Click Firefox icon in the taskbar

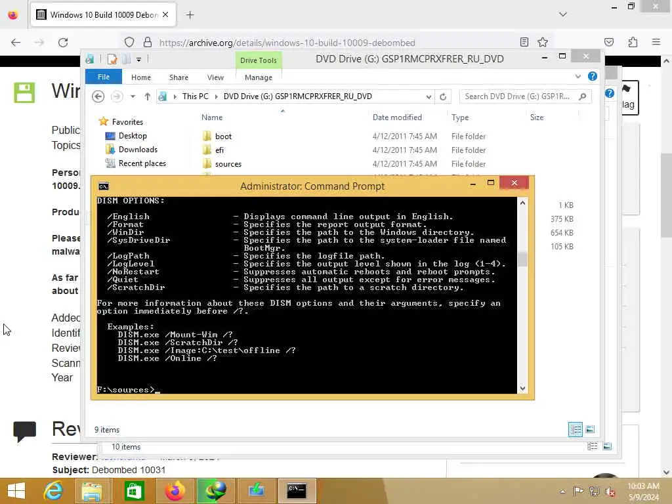point(175,491)
